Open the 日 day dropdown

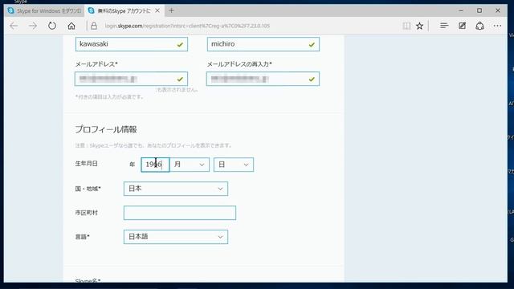click(x=234, y=165)
